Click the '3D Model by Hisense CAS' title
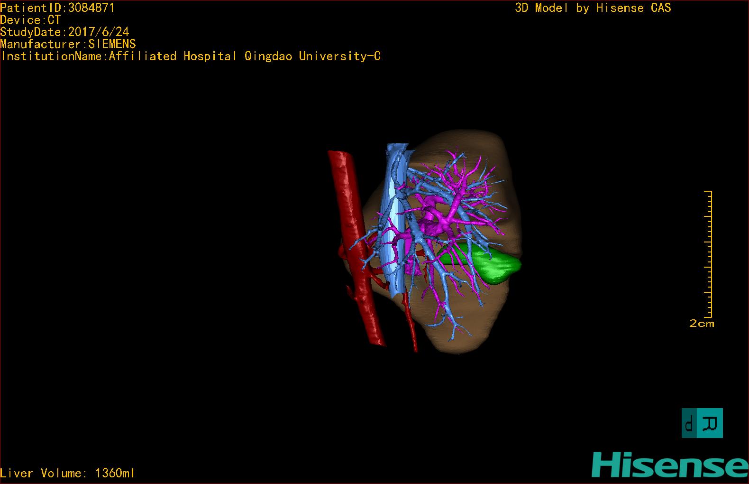The height and width of the screenshot is (484, 749). pyautogui.click(x=593, y=8)
